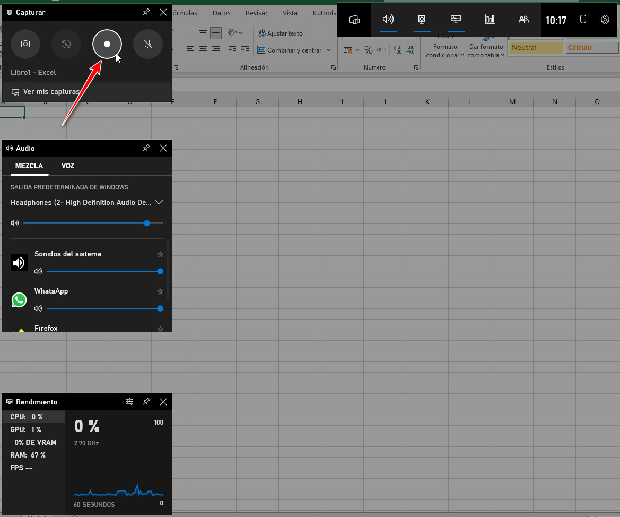Favorite WhatsApp with its star
Image resolution: width=620 pixels, height=517 pixels.
(160, 291)
